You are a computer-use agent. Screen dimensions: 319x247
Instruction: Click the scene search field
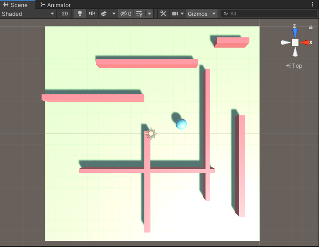tap(269, 14)
